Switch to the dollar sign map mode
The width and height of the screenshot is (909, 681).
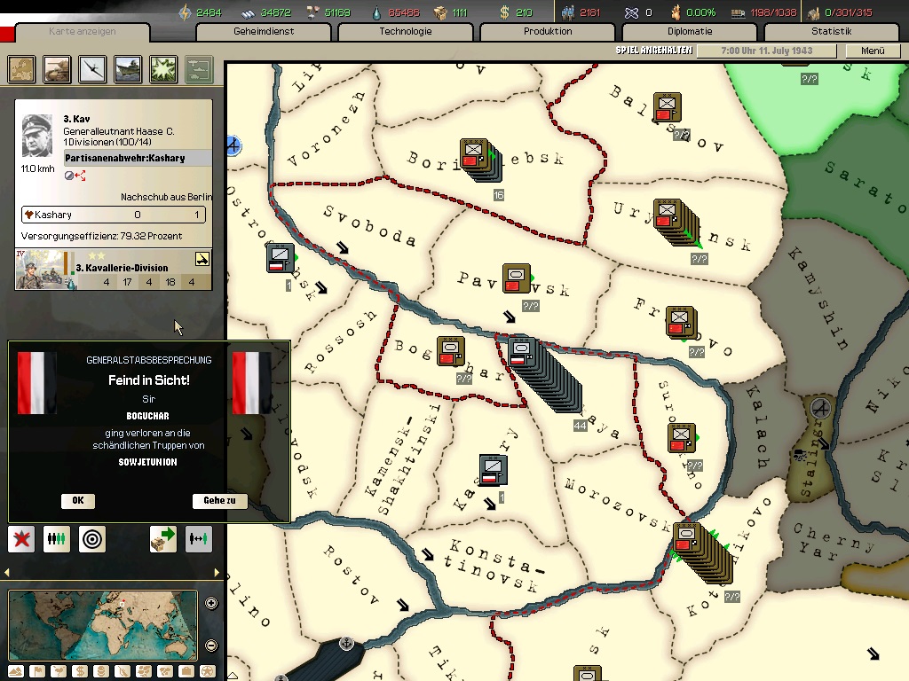pos(80,671)
